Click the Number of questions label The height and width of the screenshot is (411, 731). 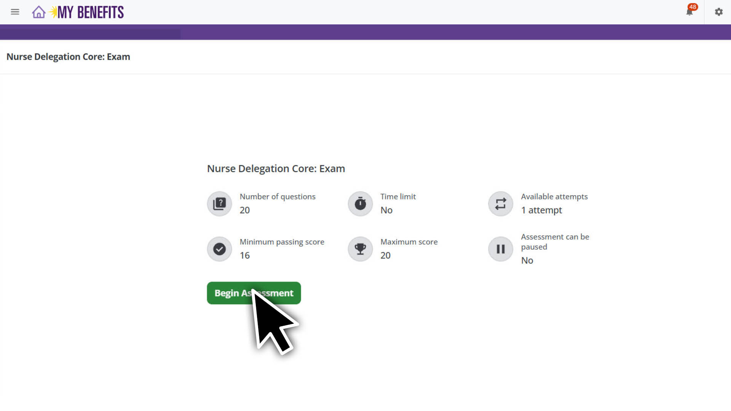[x=277, y=197]
